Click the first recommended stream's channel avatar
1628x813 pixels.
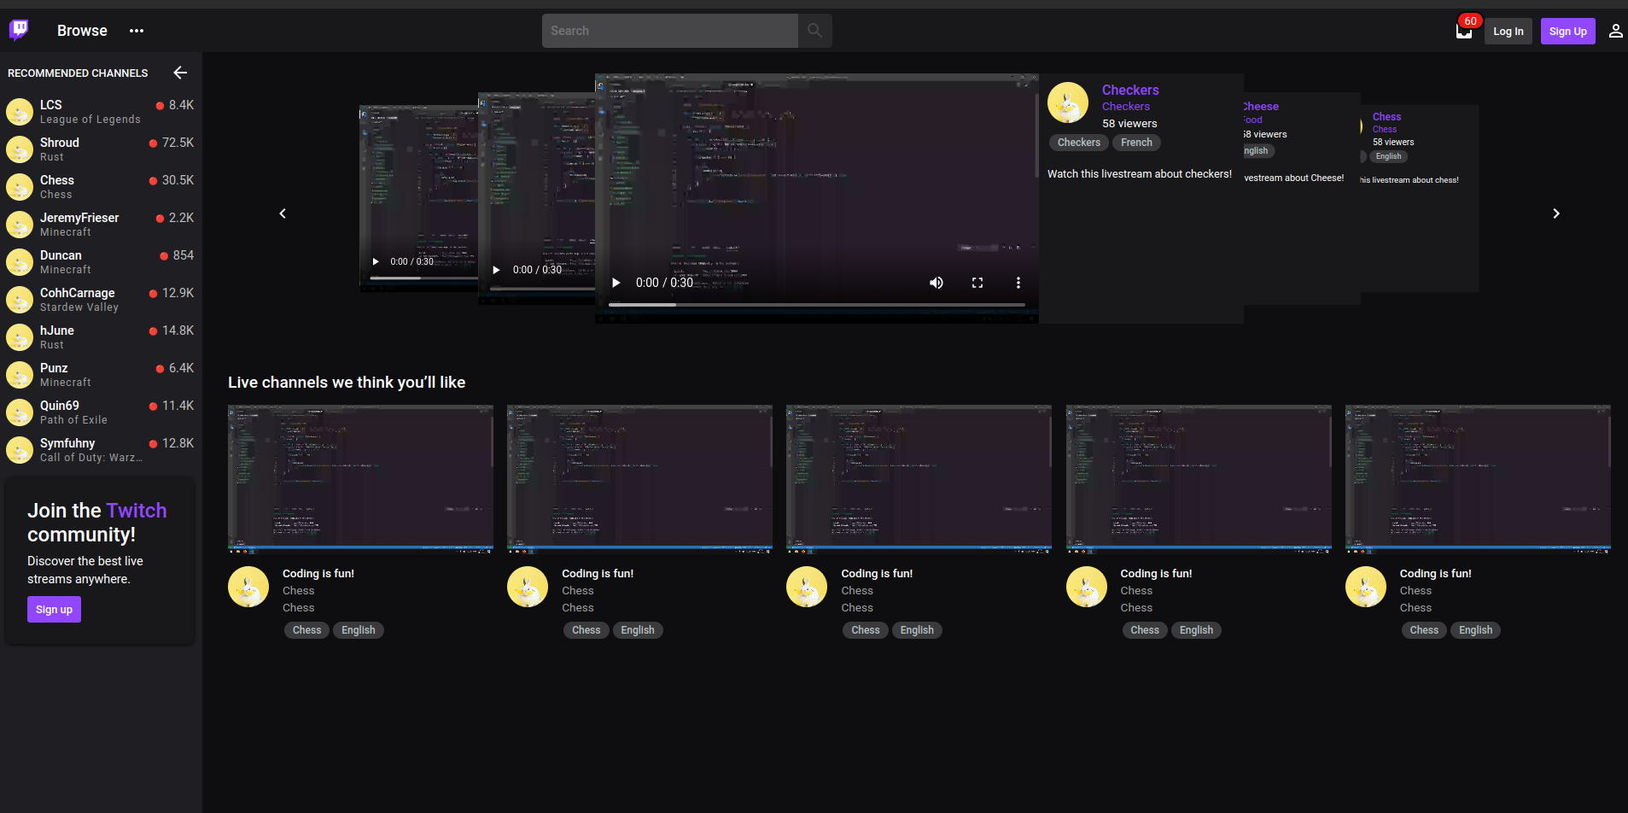click(x=248, y=587)
